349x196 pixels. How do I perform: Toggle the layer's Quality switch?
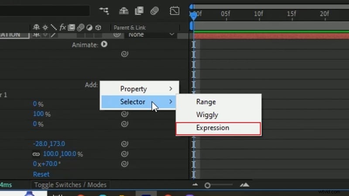click(x=53, y=35)
